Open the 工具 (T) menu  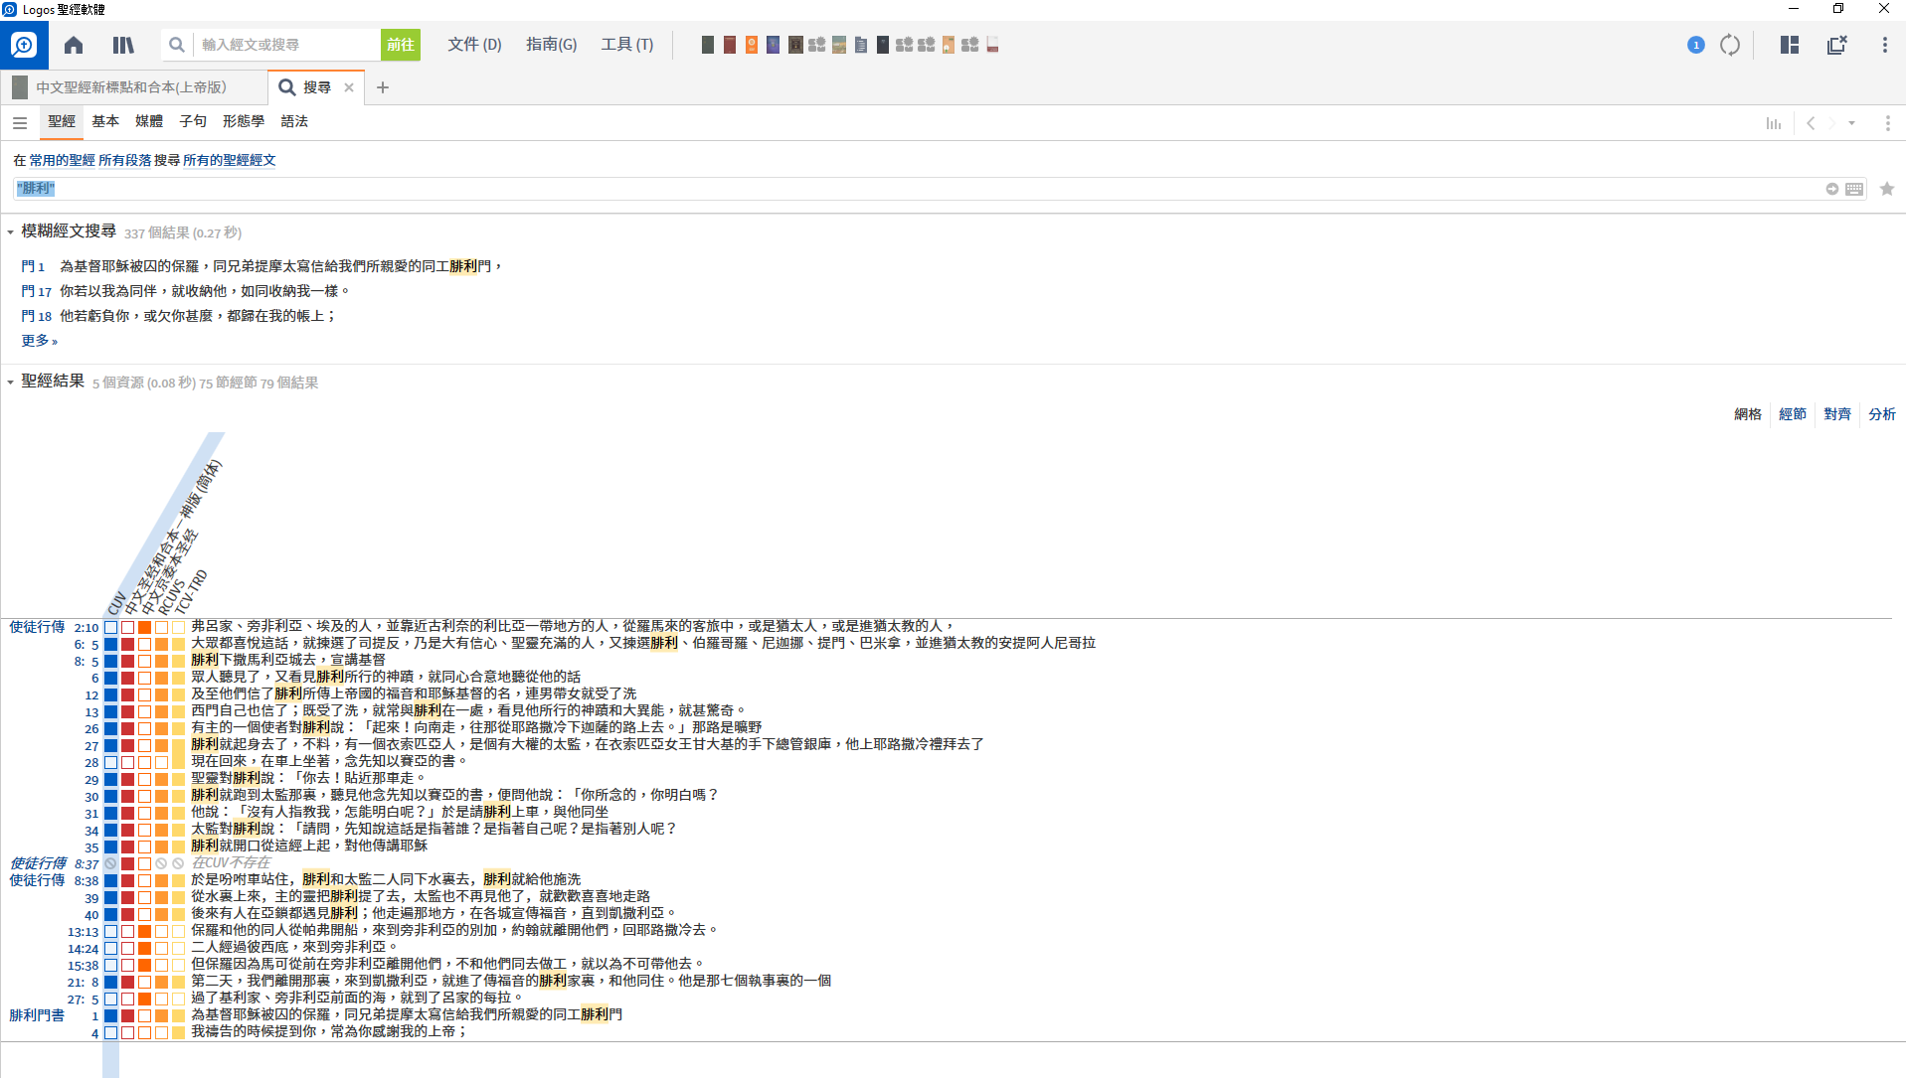click(626, 45)
